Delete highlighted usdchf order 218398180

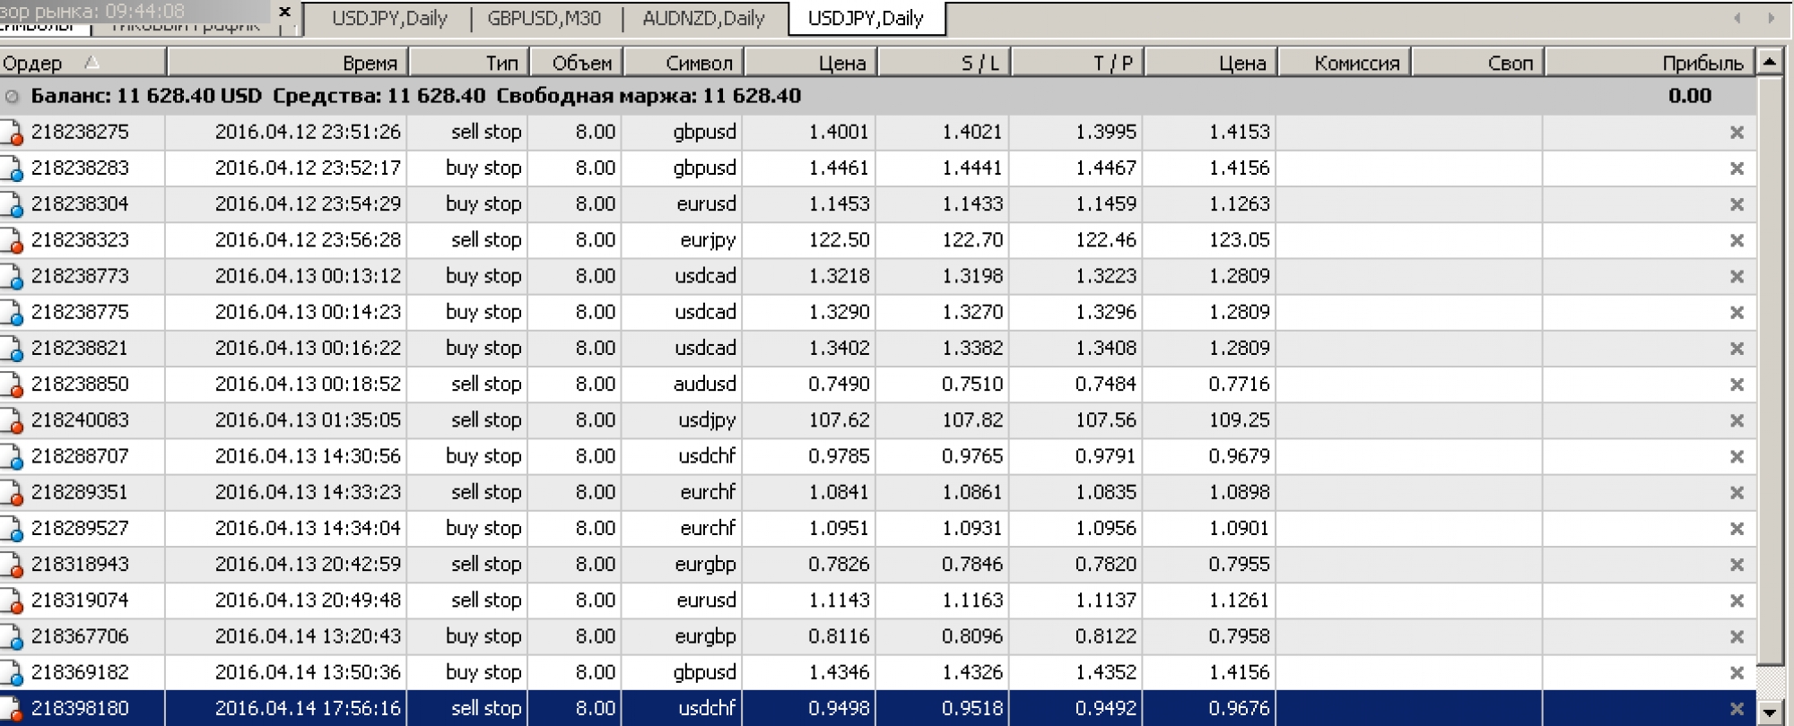coord(1737,709)
